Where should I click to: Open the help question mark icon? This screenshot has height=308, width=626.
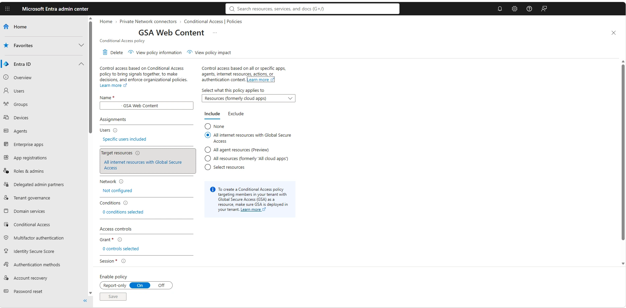pos(529,9)
